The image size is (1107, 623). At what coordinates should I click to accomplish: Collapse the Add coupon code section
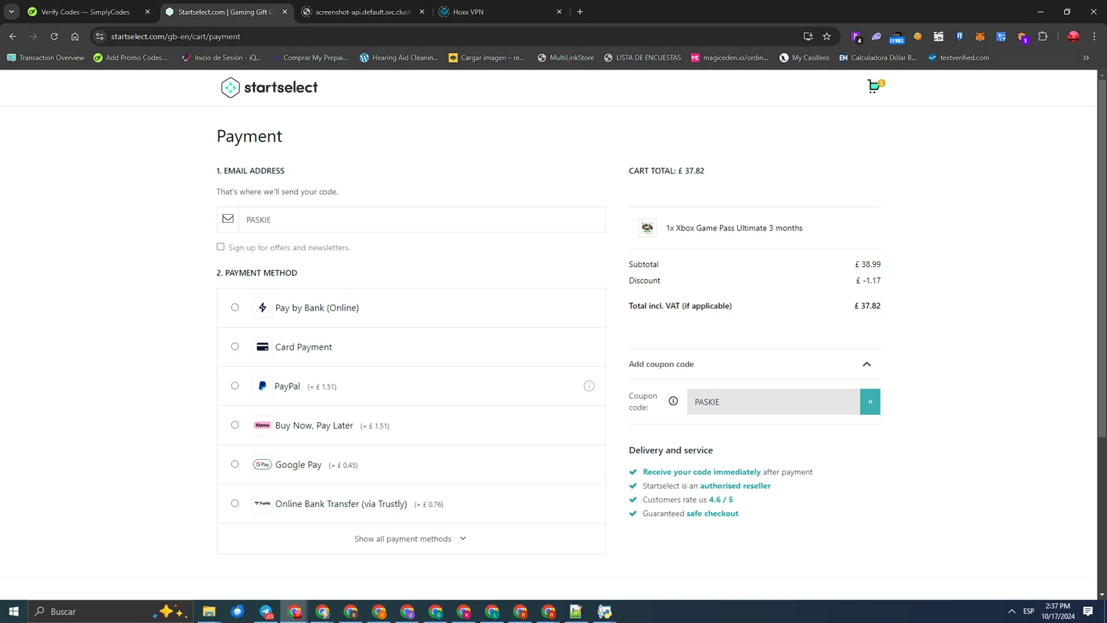(866, 364)
